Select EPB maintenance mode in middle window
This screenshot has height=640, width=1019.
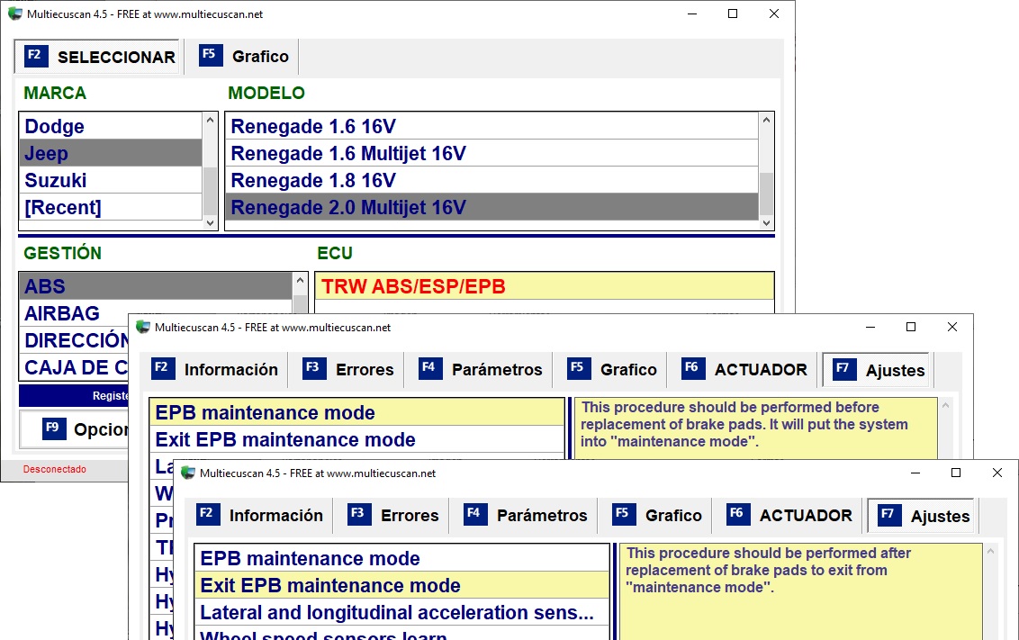click(356, 412)
